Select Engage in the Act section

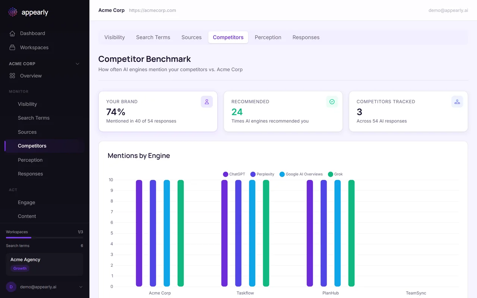point(26,202)
